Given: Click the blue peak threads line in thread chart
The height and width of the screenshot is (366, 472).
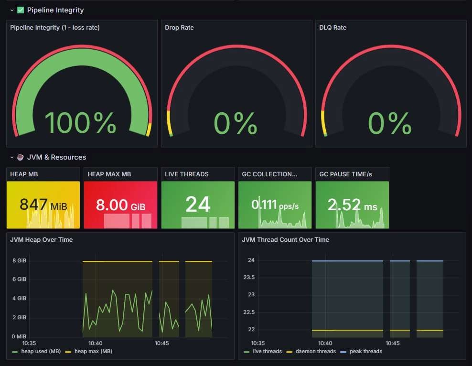Looking at the screenshot, I should pos(347,261).
